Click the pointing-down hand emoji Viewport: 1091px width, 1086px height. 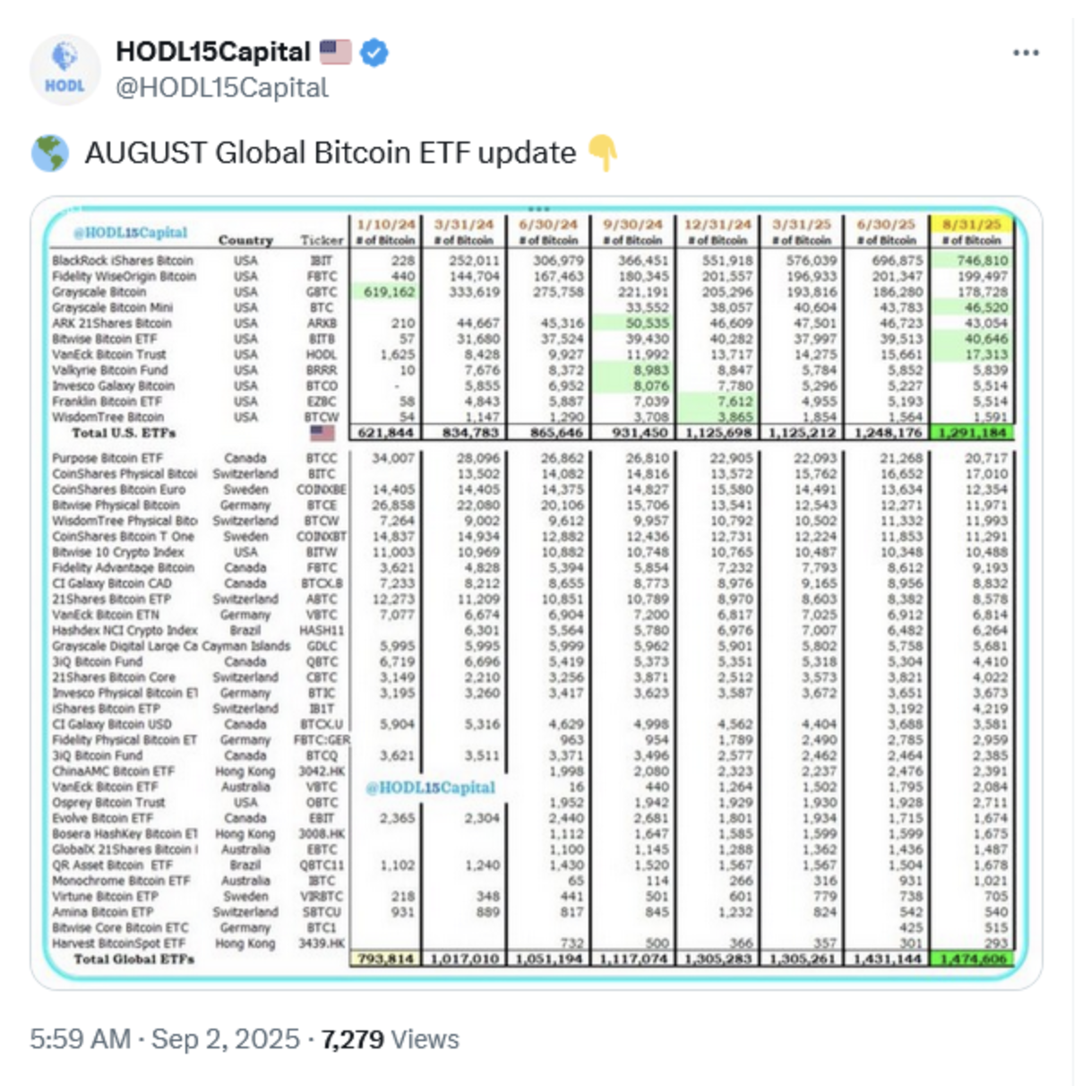tap(603, 153)
